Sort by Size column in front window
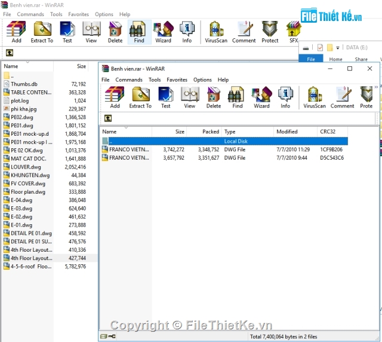 pos(170,132)
